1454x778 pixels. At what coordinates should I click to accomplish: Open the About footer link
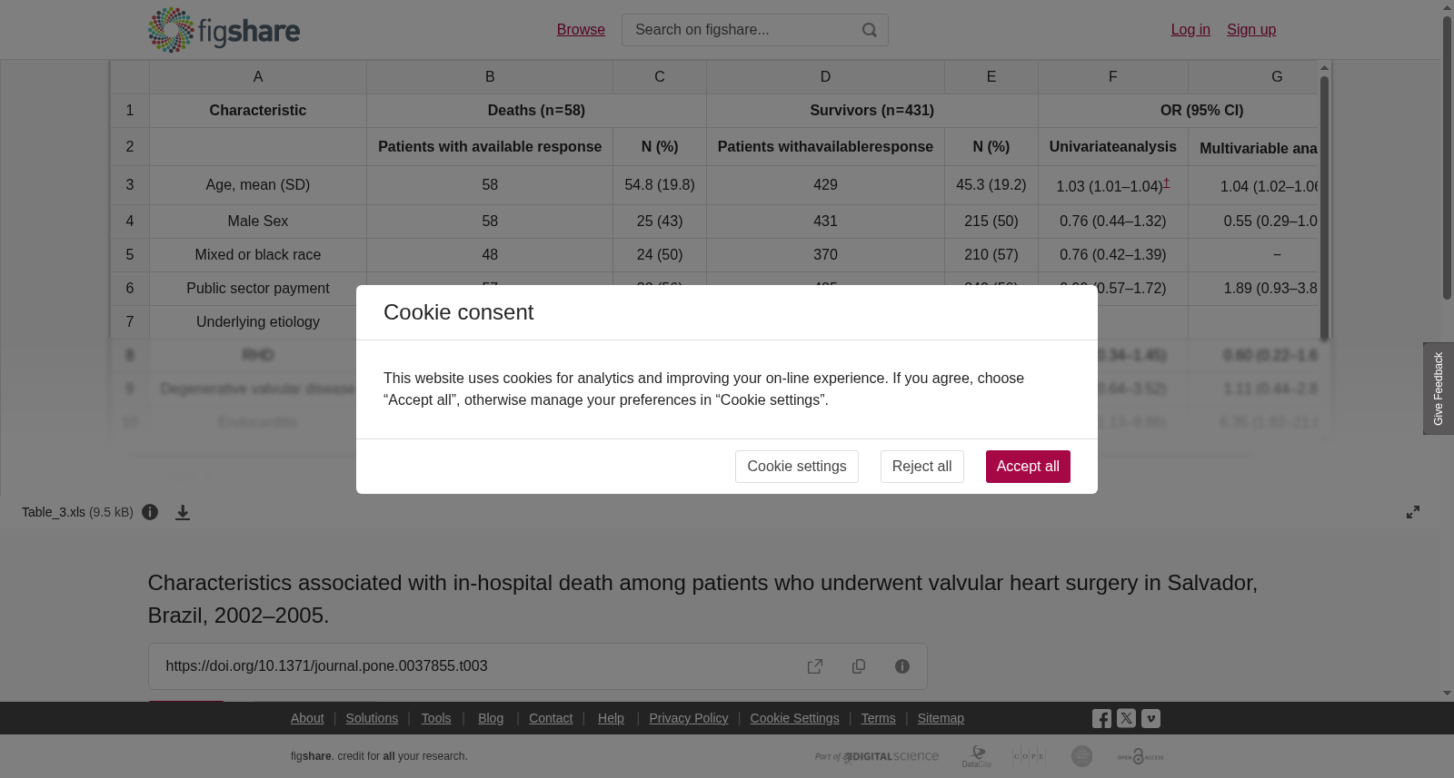(307, 718)
